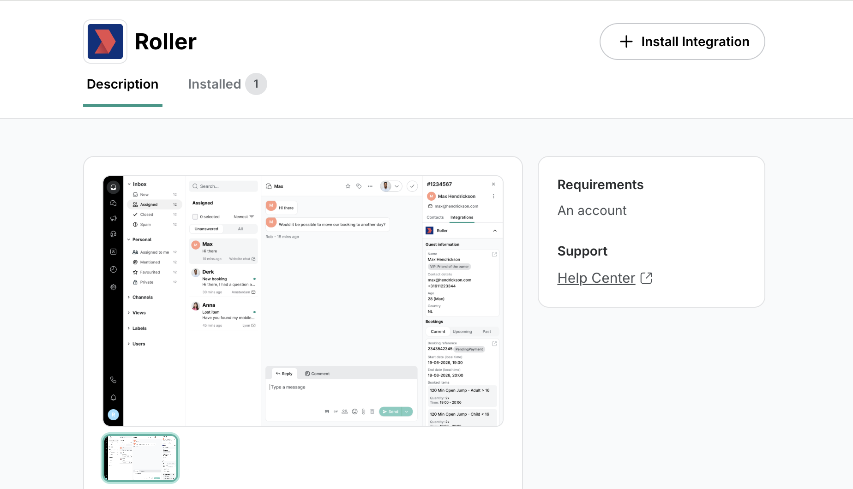Open the Max conversation in the list
This screenshot has height=489, width=853.
(223, 251)
